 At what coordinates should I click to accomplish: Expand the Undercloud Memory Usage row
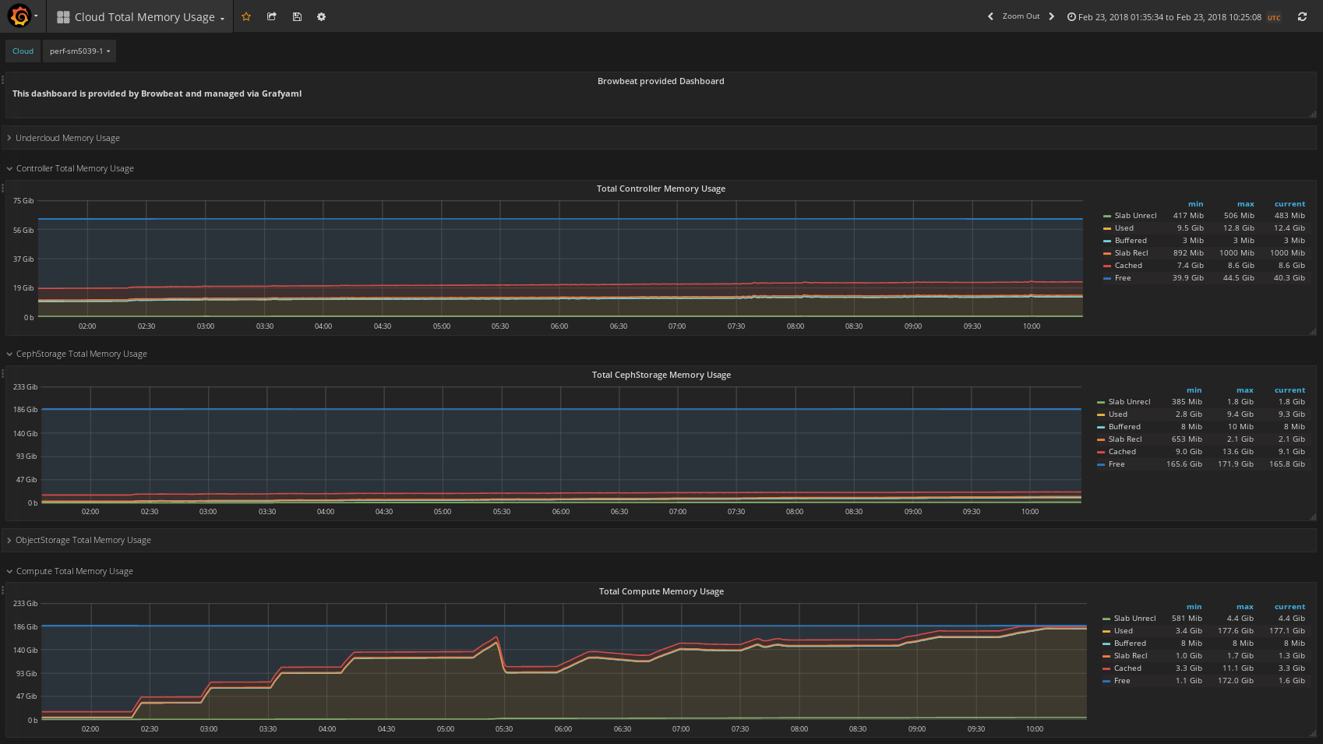click(x=67, y=138)
